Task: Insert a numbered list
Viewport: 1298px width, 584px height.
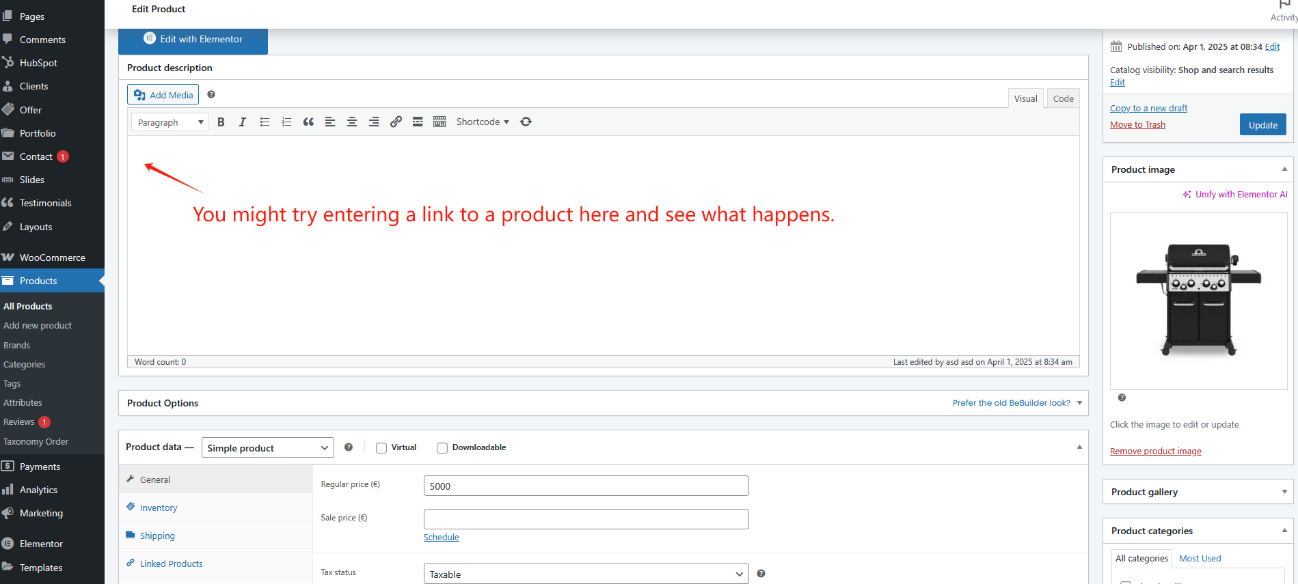Action: pyautogui.click(x=286, y=122)
